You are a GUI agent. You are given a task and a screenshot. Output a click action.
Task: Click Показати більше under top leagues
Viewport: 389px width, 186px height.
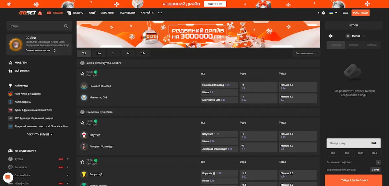39,134
